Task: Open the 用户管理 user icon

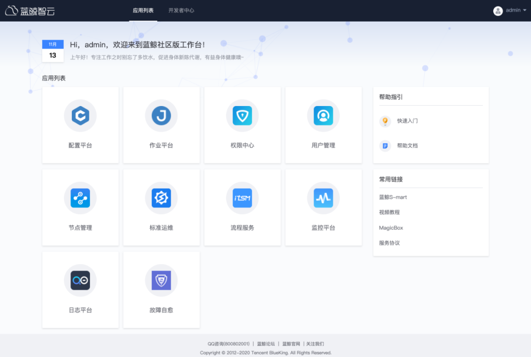Action: coord(324,116)
